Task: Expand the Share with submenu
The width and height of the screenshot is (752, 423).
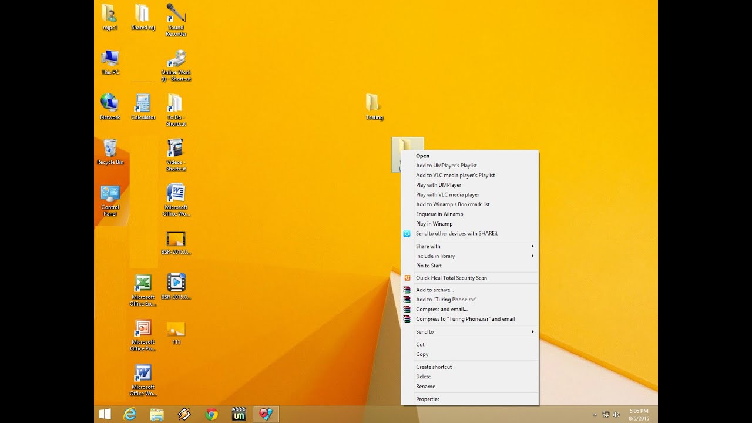Action: click(469, 246)
